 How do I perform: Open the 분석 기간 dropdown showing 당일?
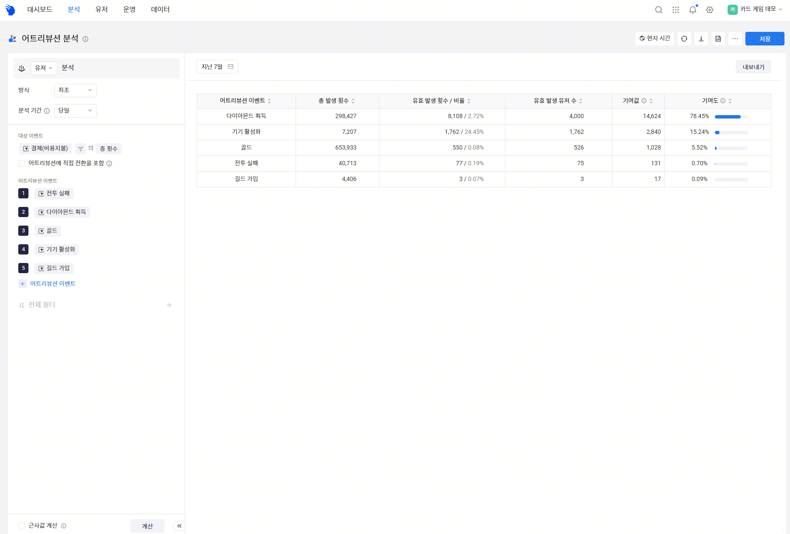(76, 110)
